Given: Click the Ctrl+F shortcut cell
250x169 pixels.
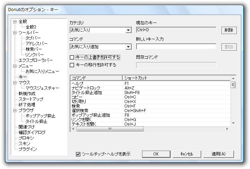Looking at the screenshot, I should [x=130, y=106].
